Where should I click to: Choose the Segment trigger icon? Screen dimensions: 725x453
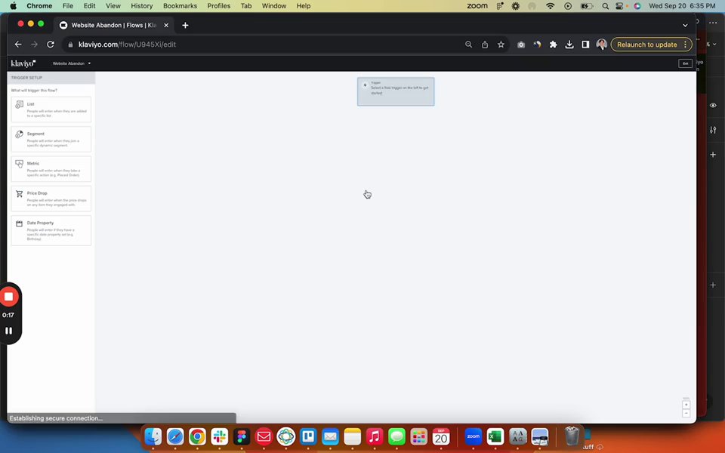[x=20, y=134]
